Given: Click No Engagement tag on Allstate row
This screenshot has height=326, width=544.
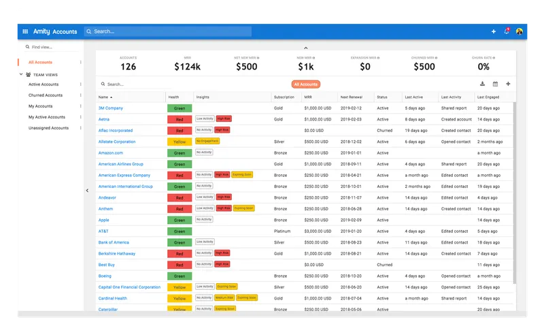Looking at the screenshot, I should (x=207, y=141).
